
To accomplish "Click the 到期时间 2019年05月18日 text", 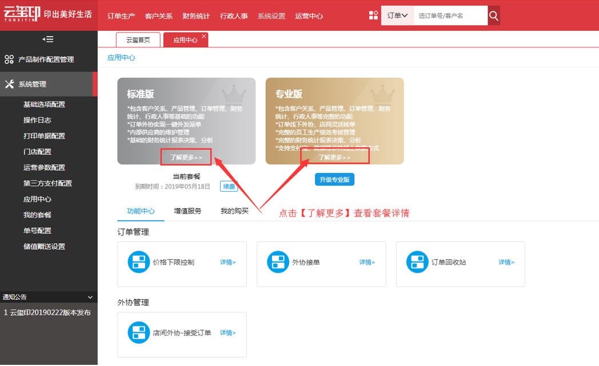I will tap(172, 187).
